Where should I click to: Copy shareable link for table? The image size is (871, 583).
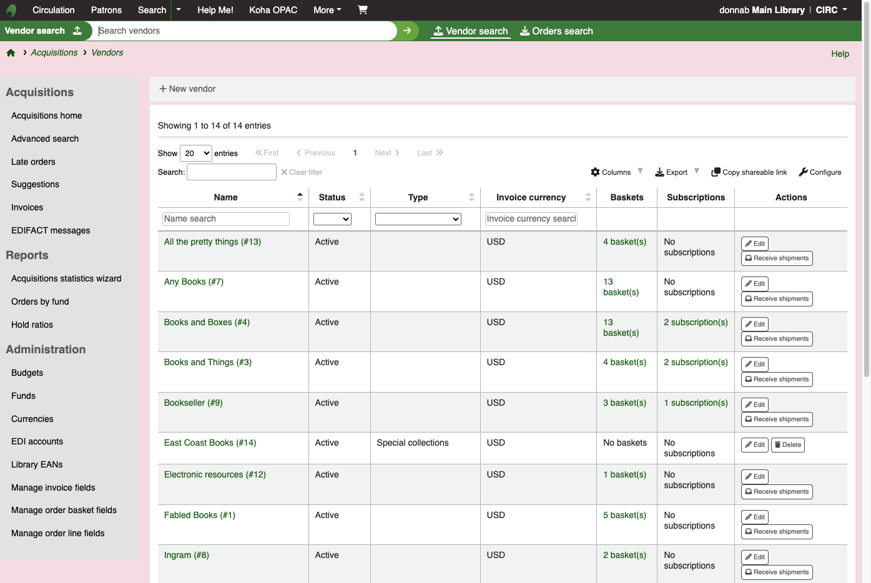pyautogui.click(x=749, y=172)
